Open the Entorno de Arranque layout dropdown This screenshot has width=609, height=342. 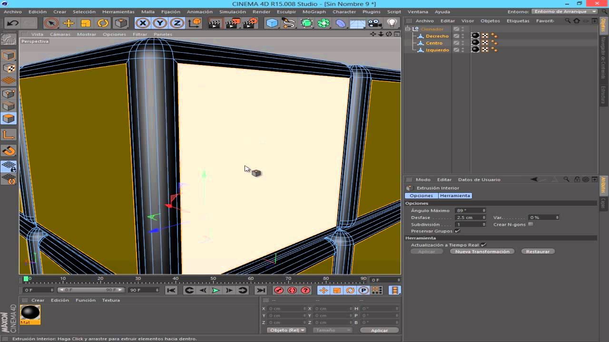[564, 11]
